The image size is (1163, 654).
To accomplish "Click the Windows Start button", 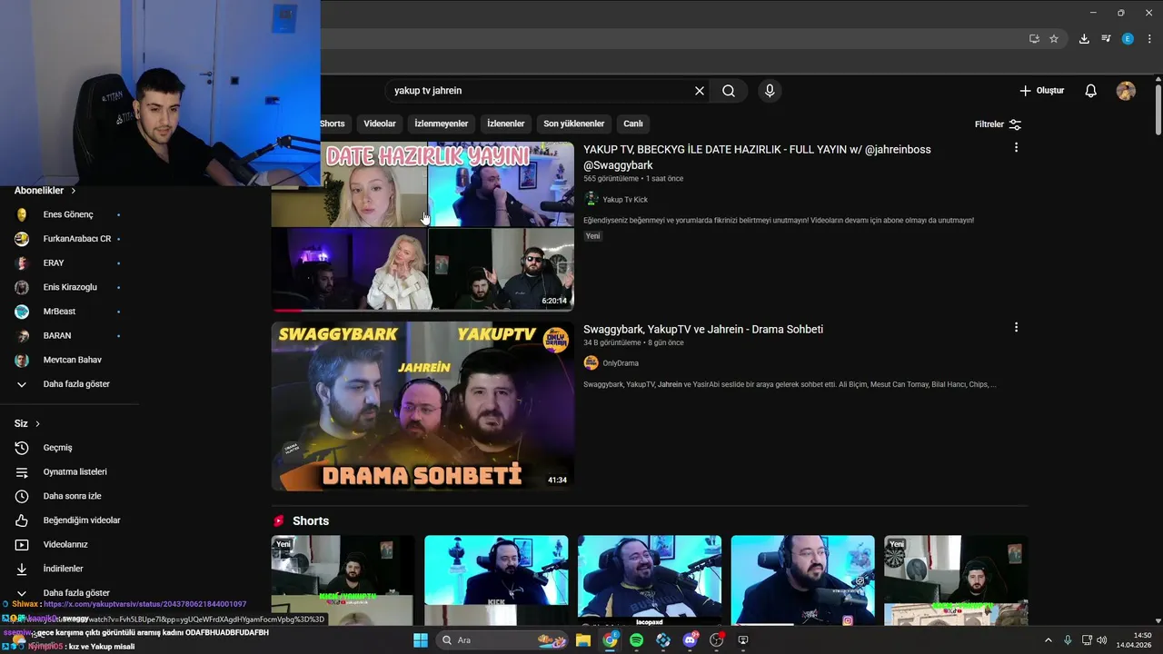I will pos(421,640).
